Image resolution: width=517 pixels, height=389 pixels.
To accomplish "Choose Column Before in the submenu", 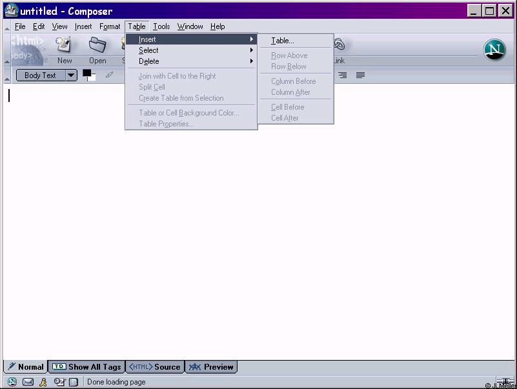I will click(x=296, y=81).
